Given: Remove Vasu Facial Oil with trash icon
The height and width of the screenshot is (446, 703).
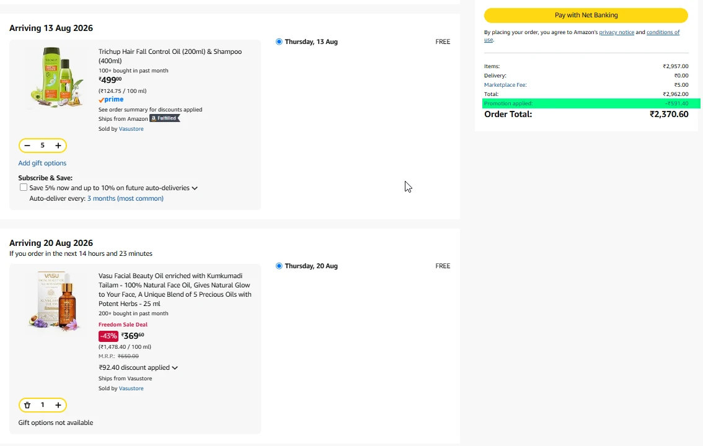Looking at the screenshot, I should point(27,405).
